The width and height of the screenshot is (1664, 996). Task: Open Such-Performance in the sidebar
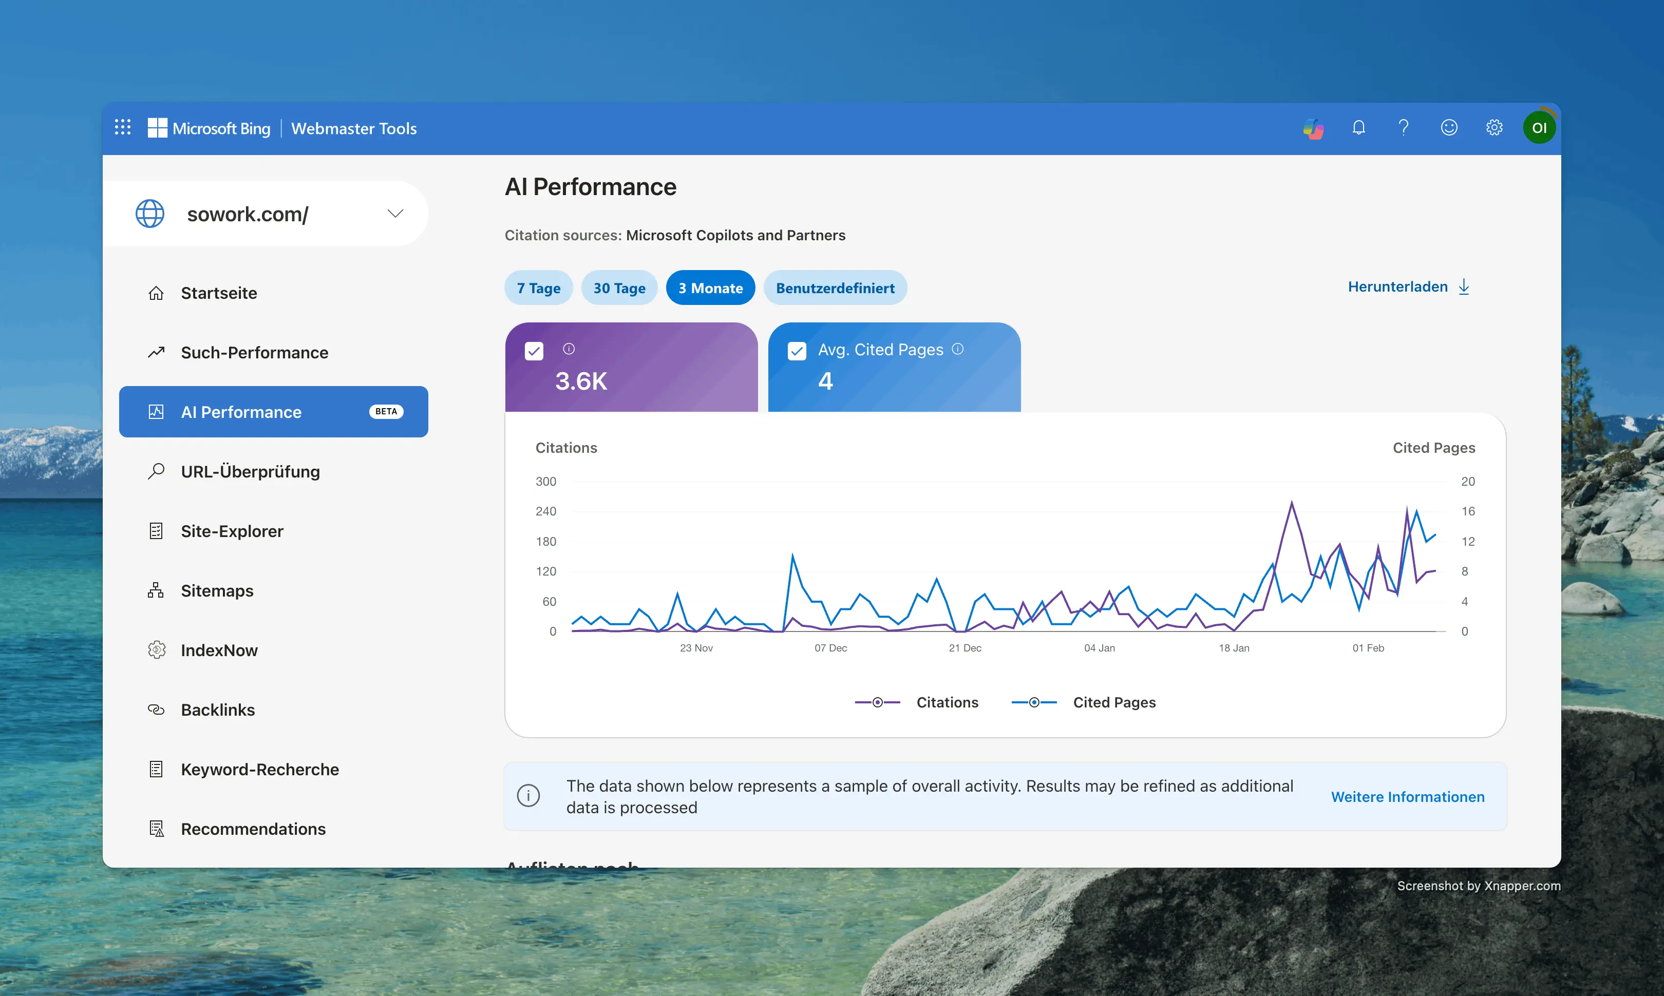(254, 352)
